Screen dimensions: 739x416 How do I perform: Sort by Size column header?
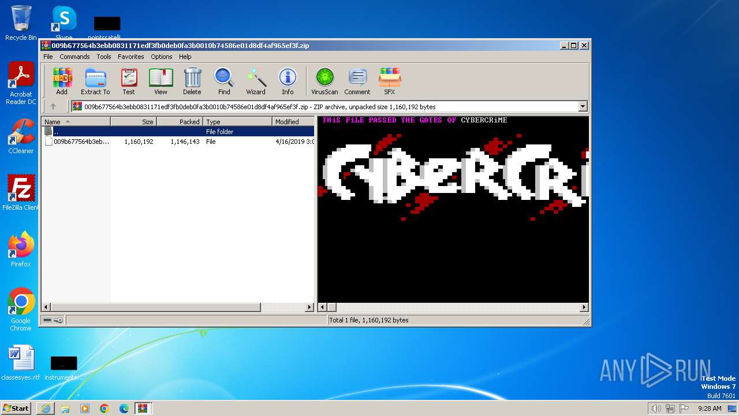[x=133, y=121]
